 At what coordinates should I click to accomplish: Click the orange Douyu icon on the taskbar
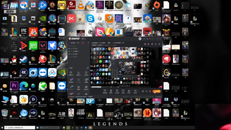[90, 128]
